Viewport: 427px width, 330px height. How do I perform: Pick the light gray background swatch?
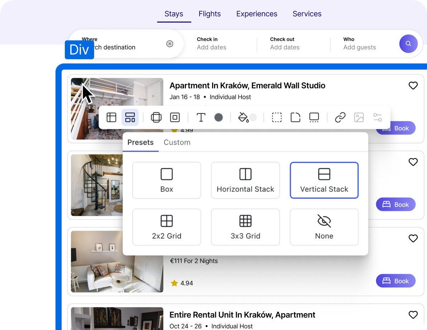click(x=253, y=118)
